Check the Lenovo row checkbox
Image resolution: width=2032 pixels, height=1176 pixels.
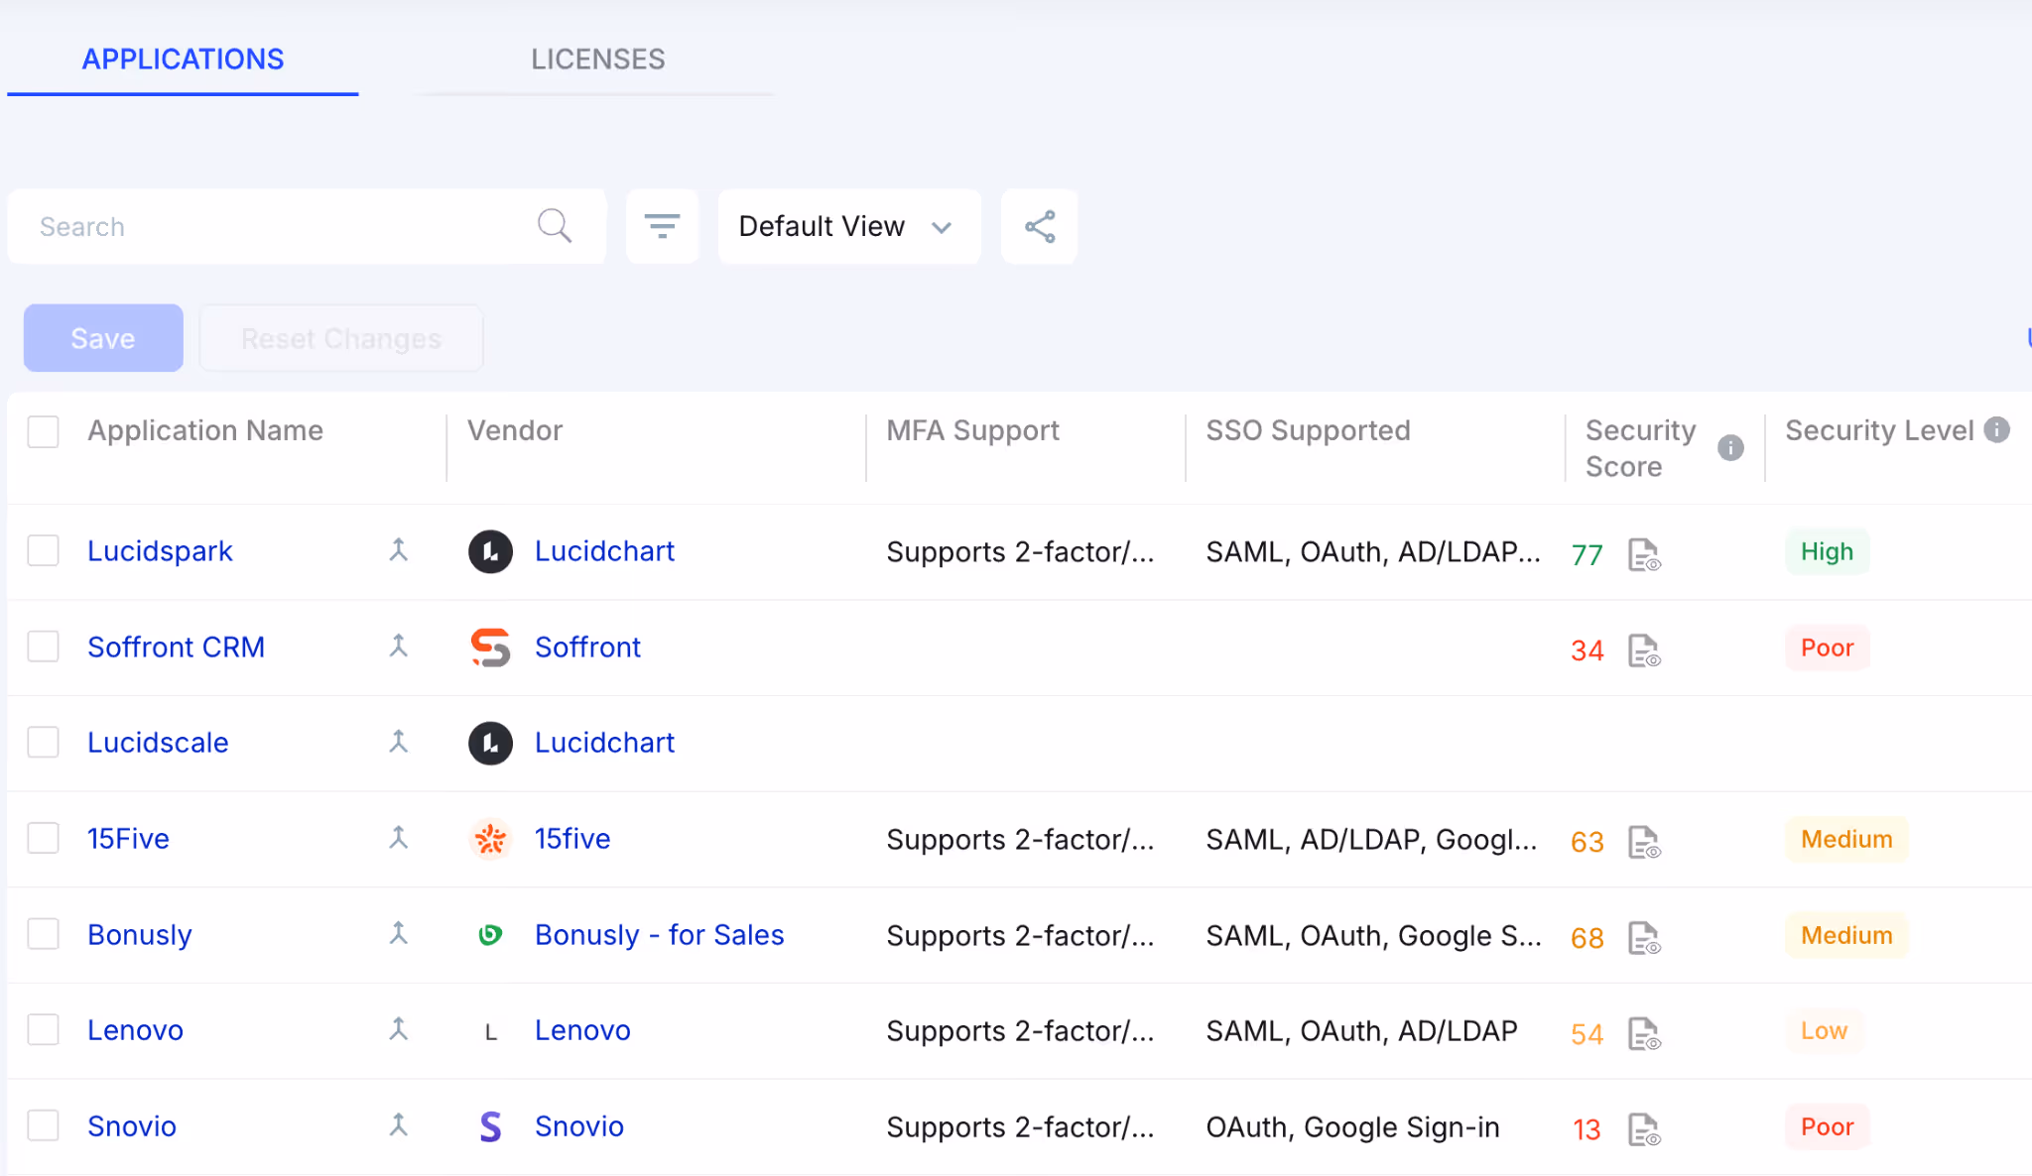click(43, 1029)
